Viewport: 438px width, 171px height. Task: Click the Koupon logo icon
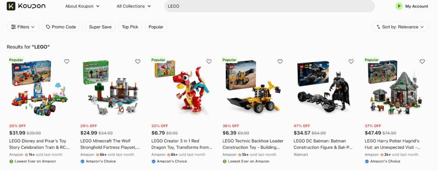[x=11, y=6]
